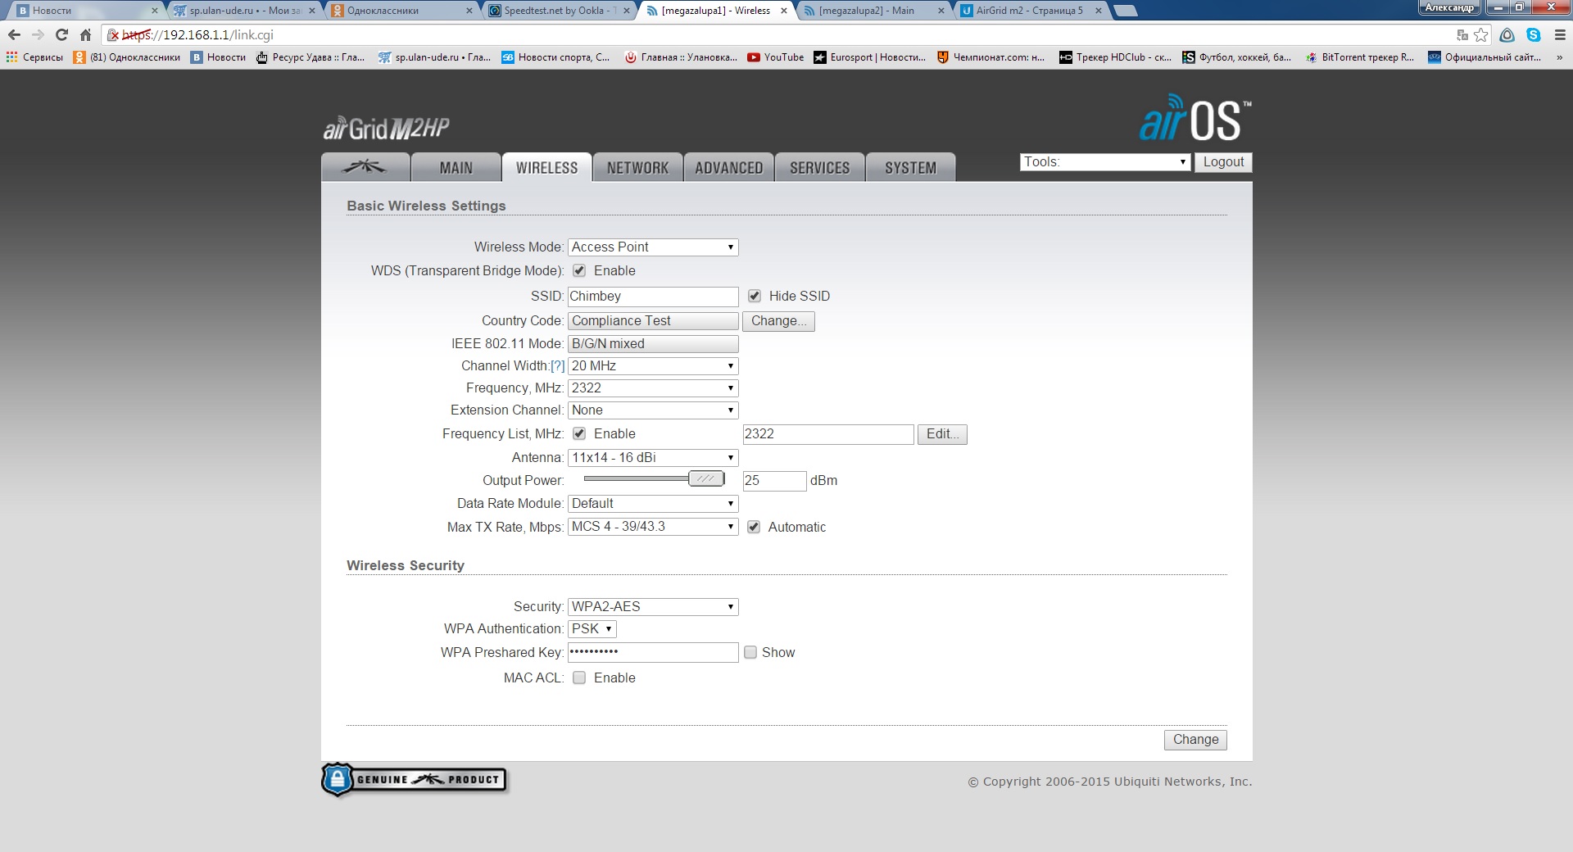Open Eurosport bookmark
The height and width of the screenshot is (852, 1573).
869,57
